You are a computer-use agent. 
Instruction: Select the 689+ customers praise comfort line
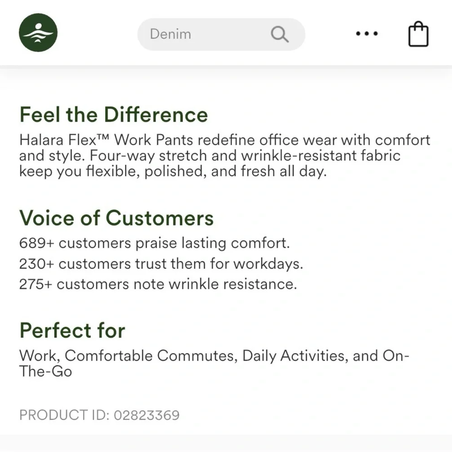(x=154, y=243)
